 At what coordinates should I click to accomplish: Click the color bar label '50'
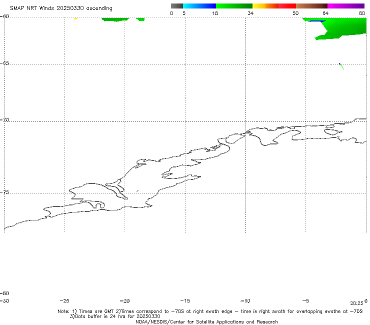click(295, 13)
